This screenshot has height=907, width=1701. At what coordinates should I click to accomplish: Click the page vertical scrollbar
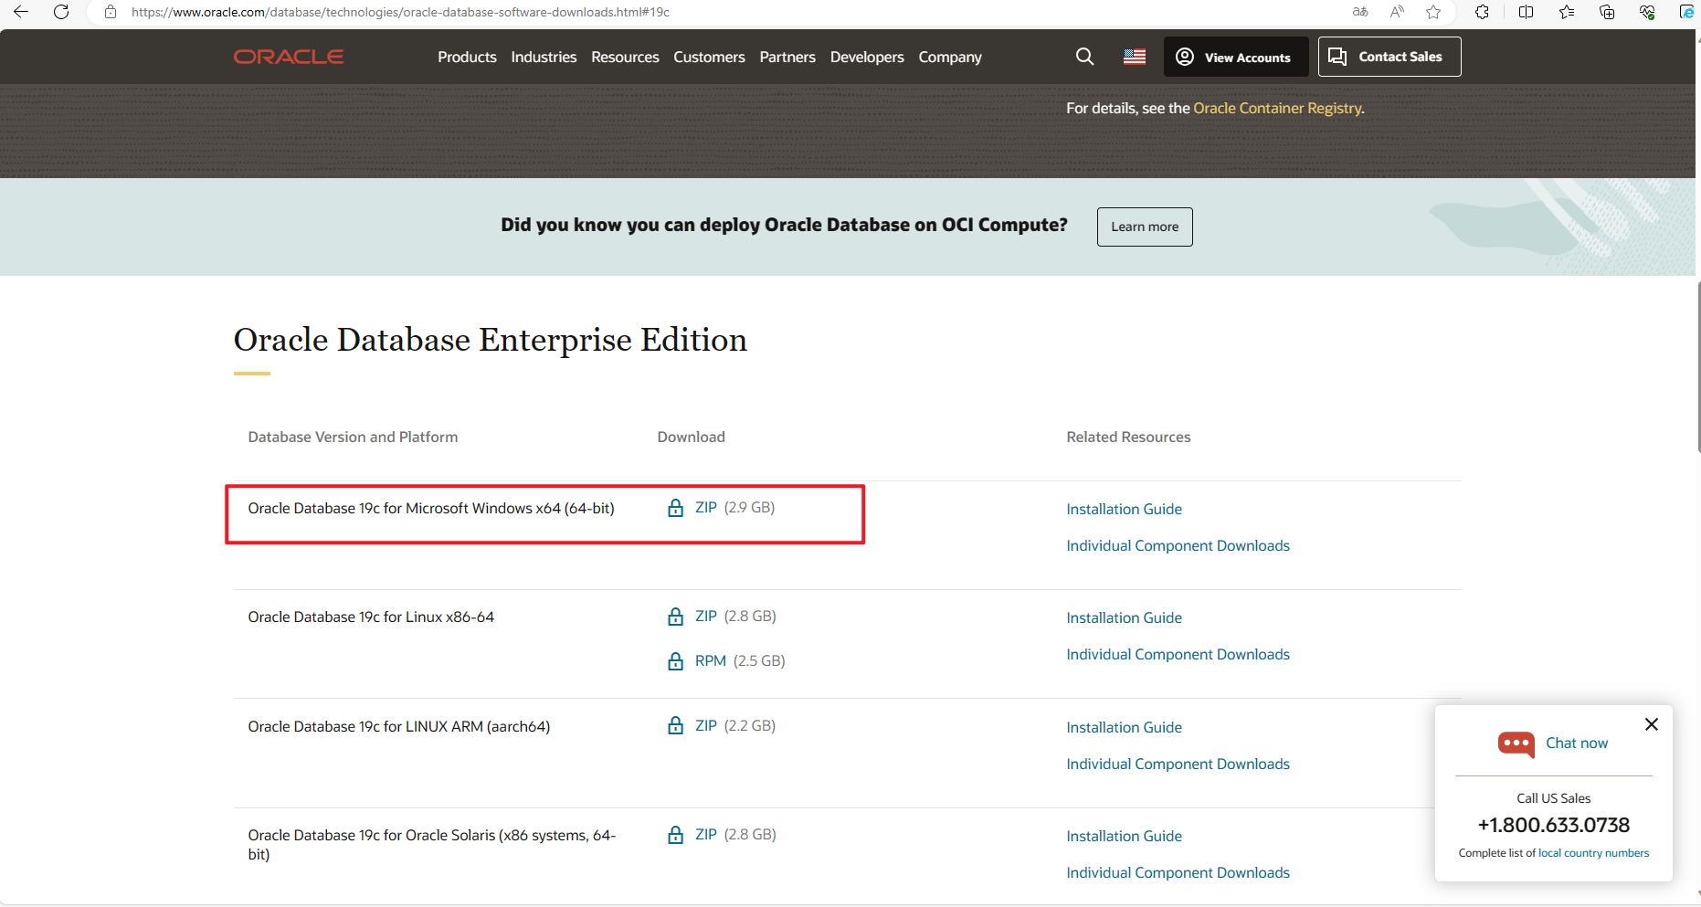[1697, 365]
